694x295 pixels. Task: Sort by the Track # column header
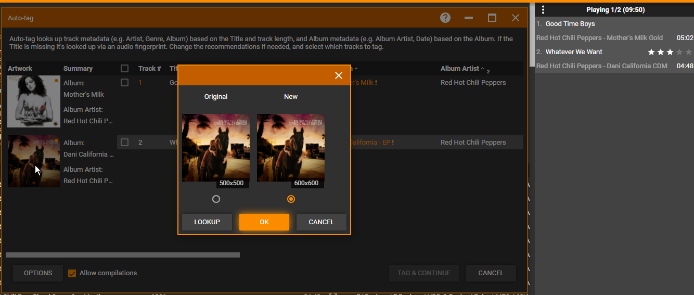coord(149,68)
